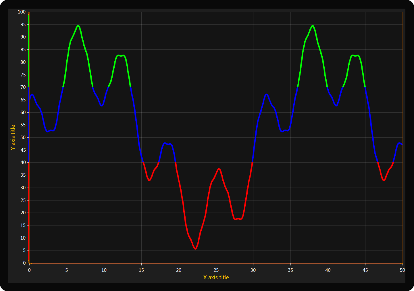Click the blue segment on the Y axis
Screen dimensions: 414x291
click(29, 125)
